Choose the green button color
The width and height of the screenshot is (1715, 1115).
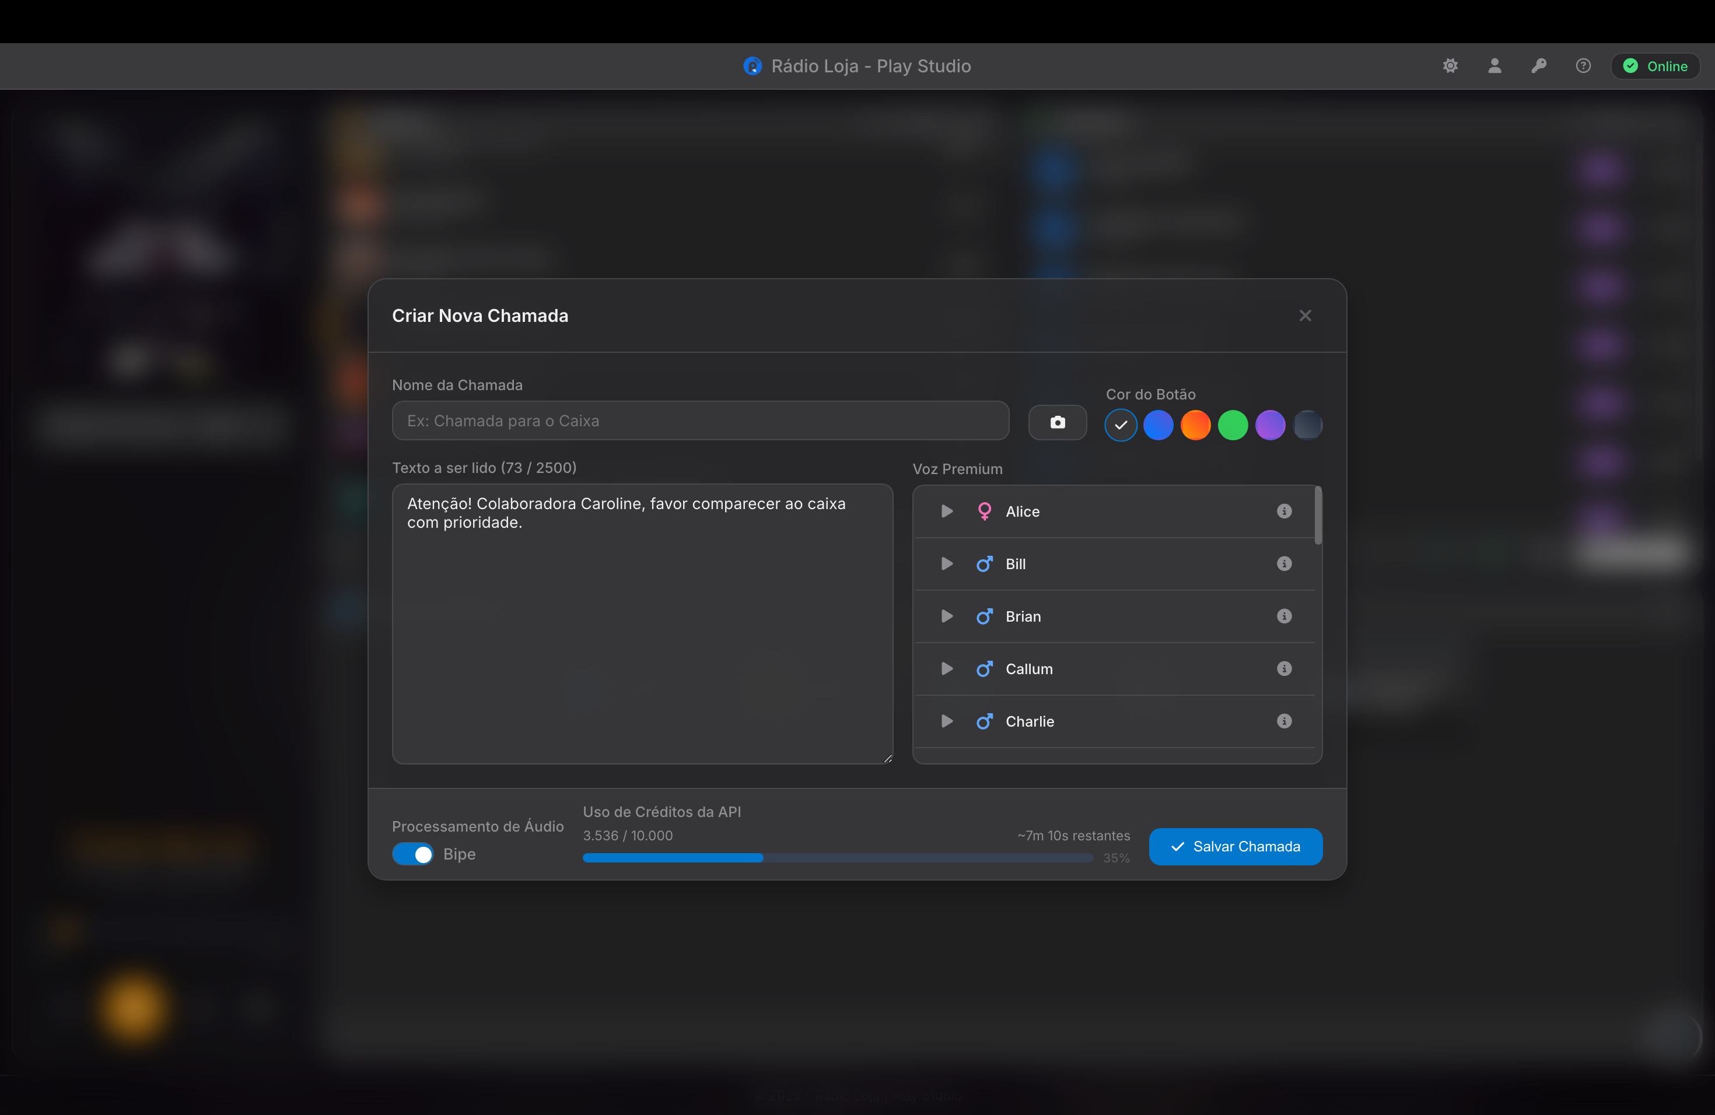[x=1232, y=425]
